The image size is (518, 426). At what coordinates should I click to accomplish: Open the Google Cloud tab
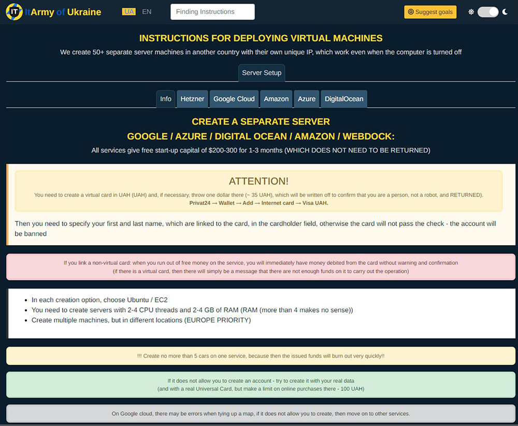pyautogui.click(x=234, y=99)
